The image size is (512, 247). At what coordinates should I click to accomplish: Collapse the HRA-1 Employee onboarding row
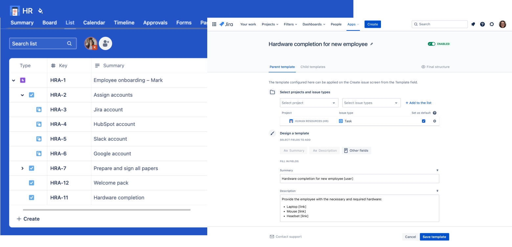13,80
